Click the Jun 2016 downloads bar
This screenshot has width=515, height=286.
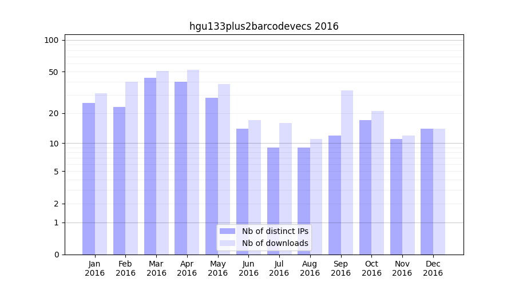tap(255, 187)
